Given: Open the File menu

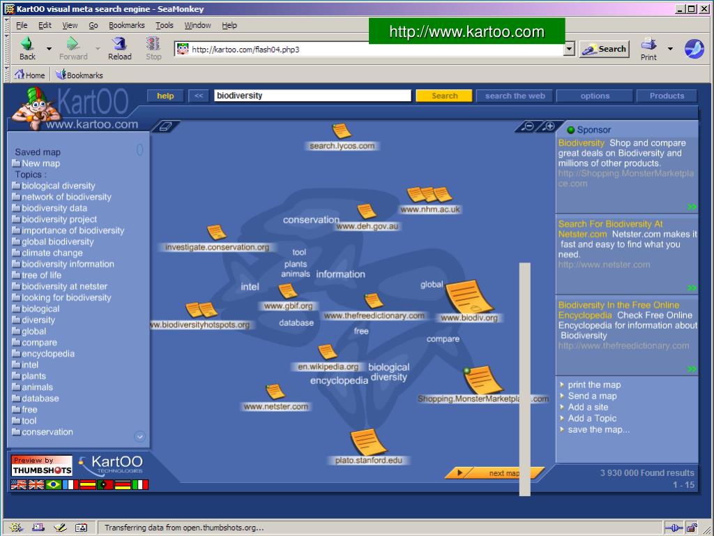Looking at the screenshot, I should [22, 25].
